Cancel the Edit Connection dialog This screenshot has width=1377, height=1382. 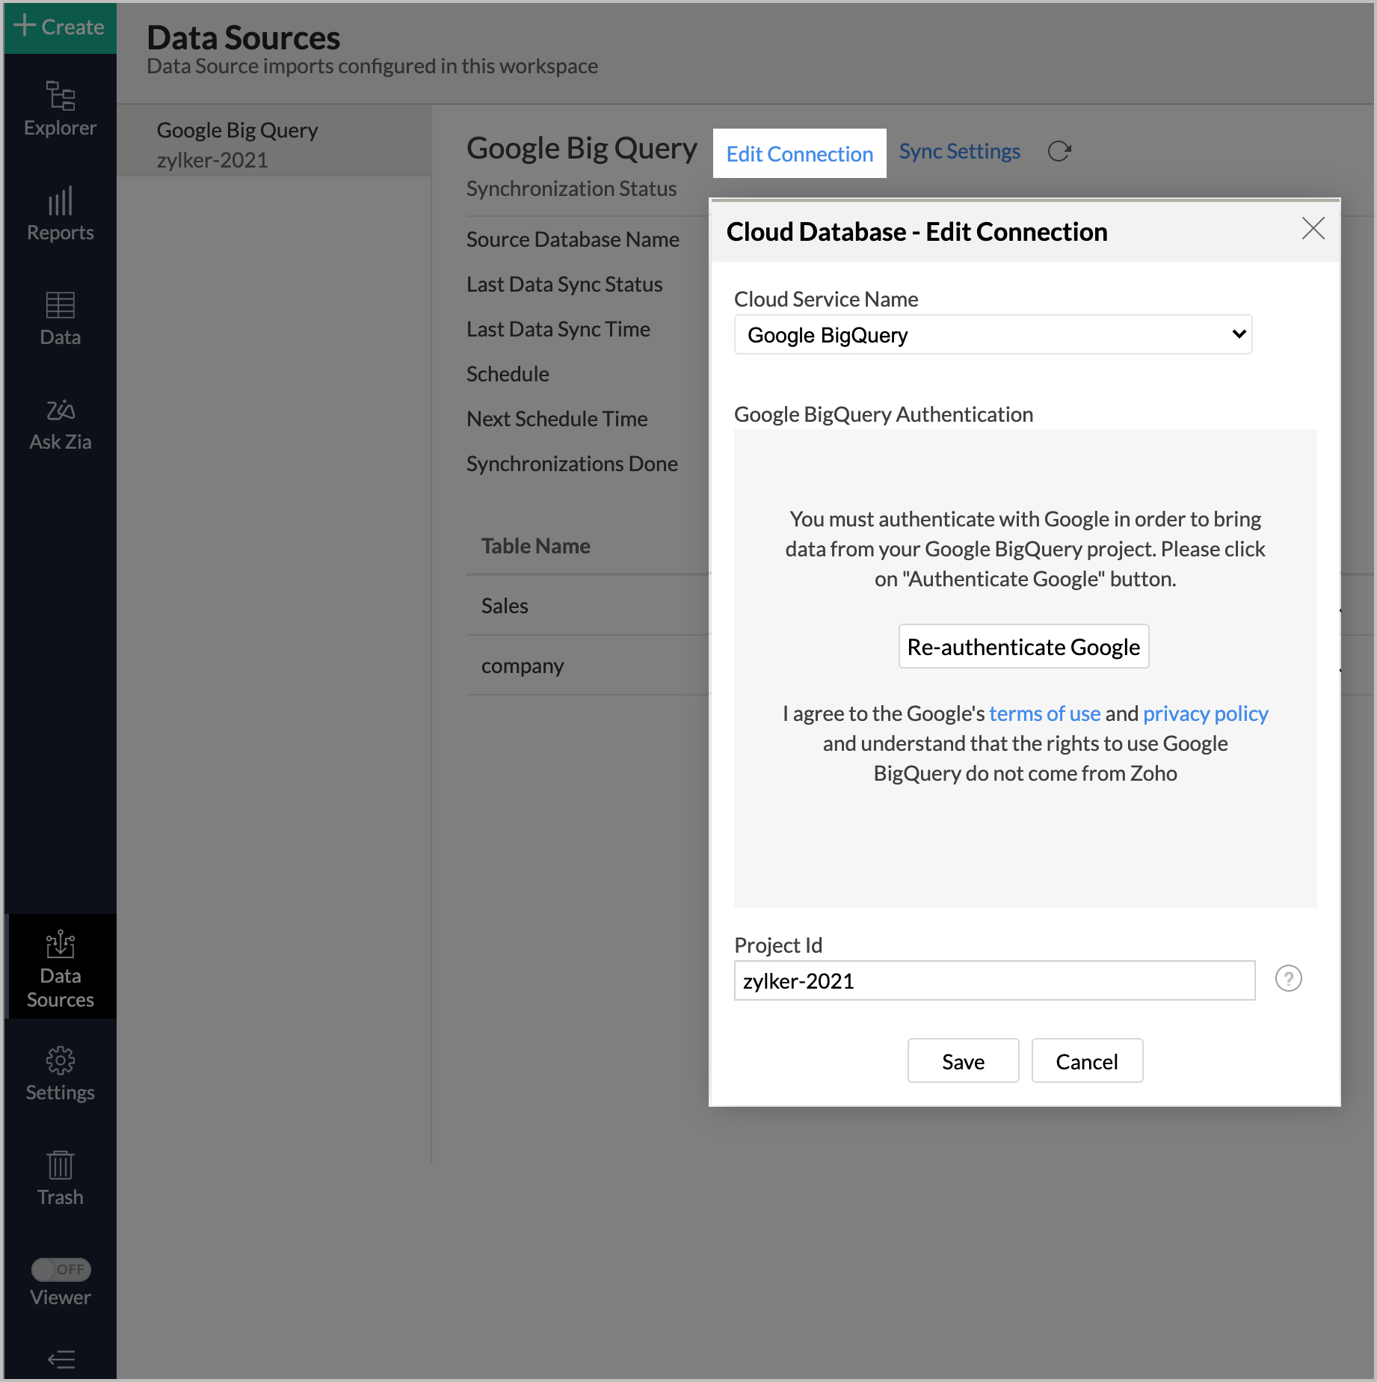[1087, 1060]
